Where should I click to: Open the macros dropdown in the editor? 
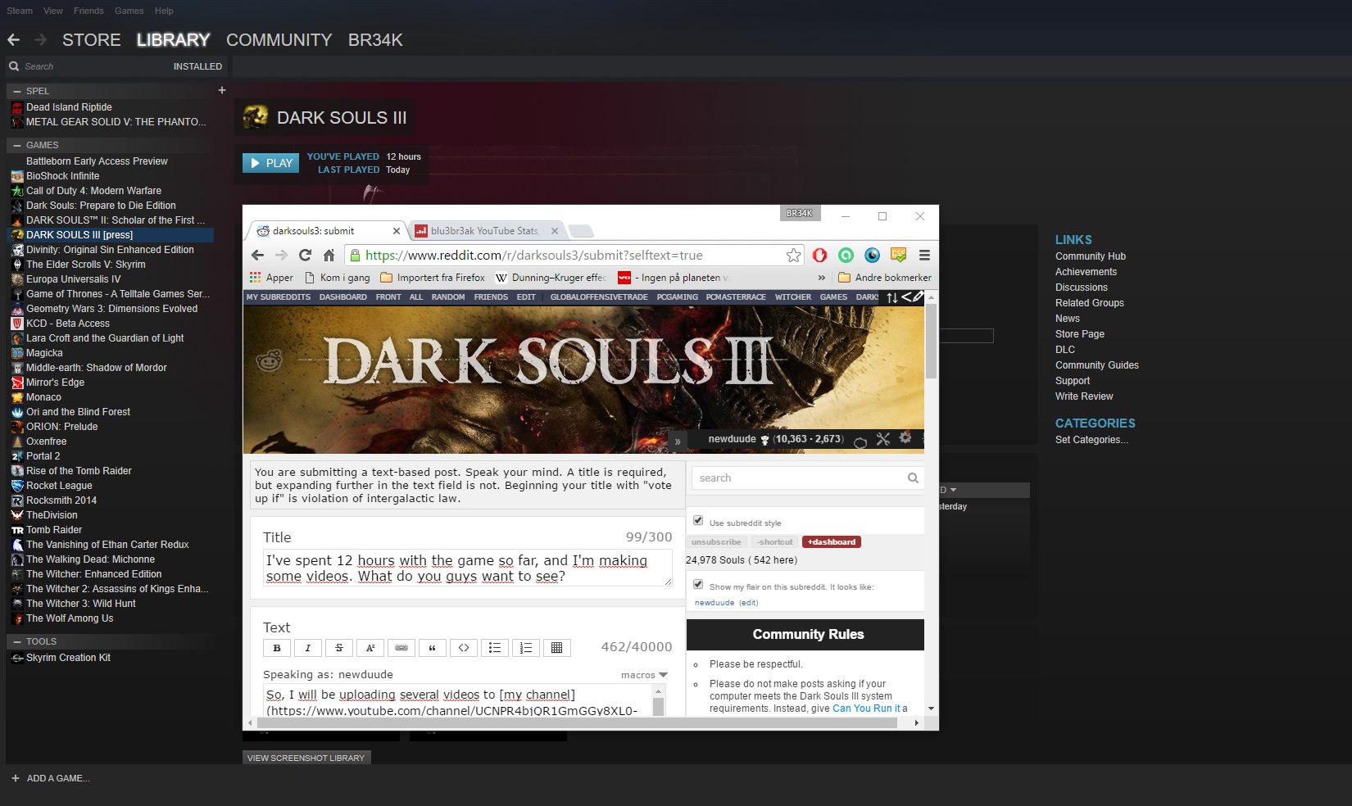pos(644,675)
